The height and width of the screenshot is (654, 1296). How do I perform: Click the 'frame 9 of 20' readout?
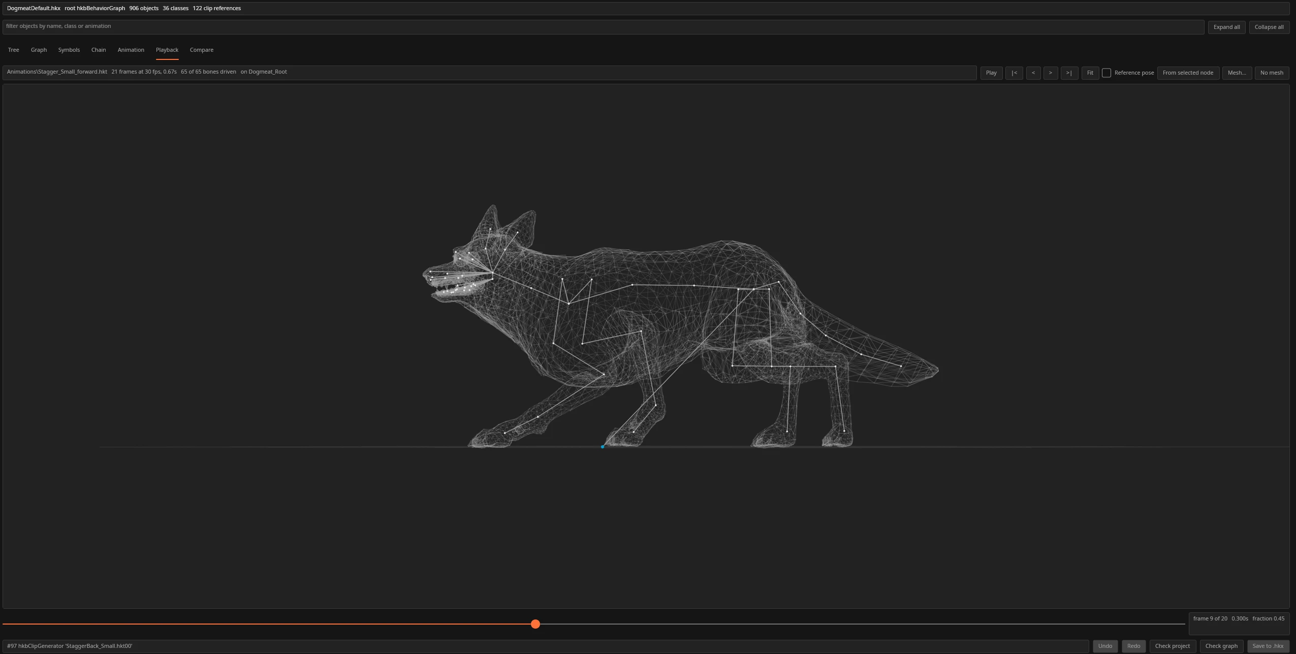click(x=1210, y=618)
